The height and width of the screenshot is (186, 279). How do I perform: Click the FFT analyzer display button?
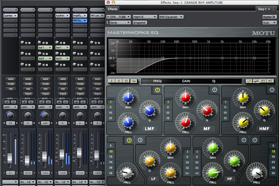(263, 81)
